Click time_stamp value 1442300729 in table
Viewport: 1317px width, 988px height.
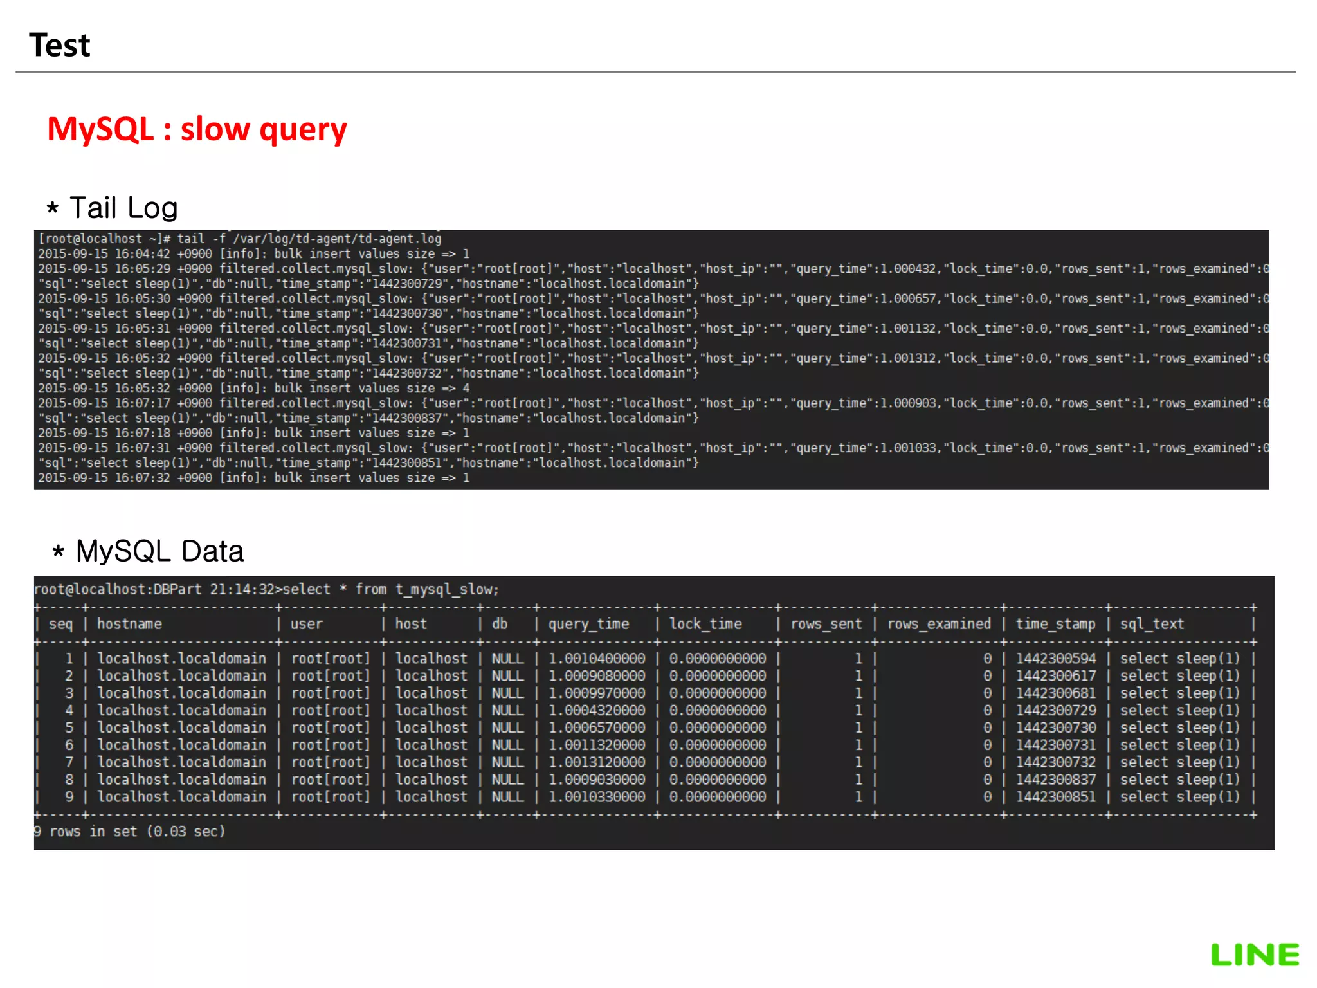(x=1056, y=711)
